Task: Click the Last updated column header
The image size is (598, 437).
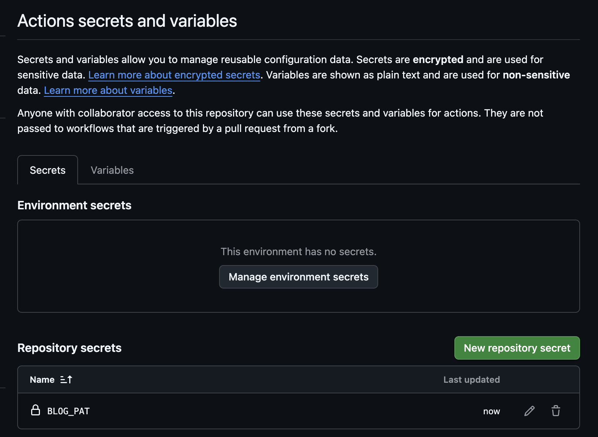Action: [471, 380]
